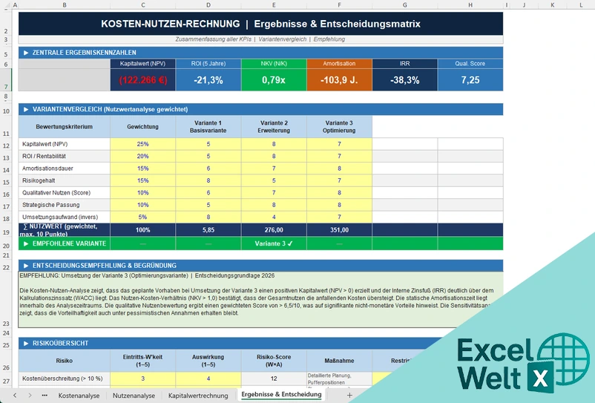Select row 12 header
Image resolution: width=595 pixels, height=403 pixels.
tap(6, 144)
